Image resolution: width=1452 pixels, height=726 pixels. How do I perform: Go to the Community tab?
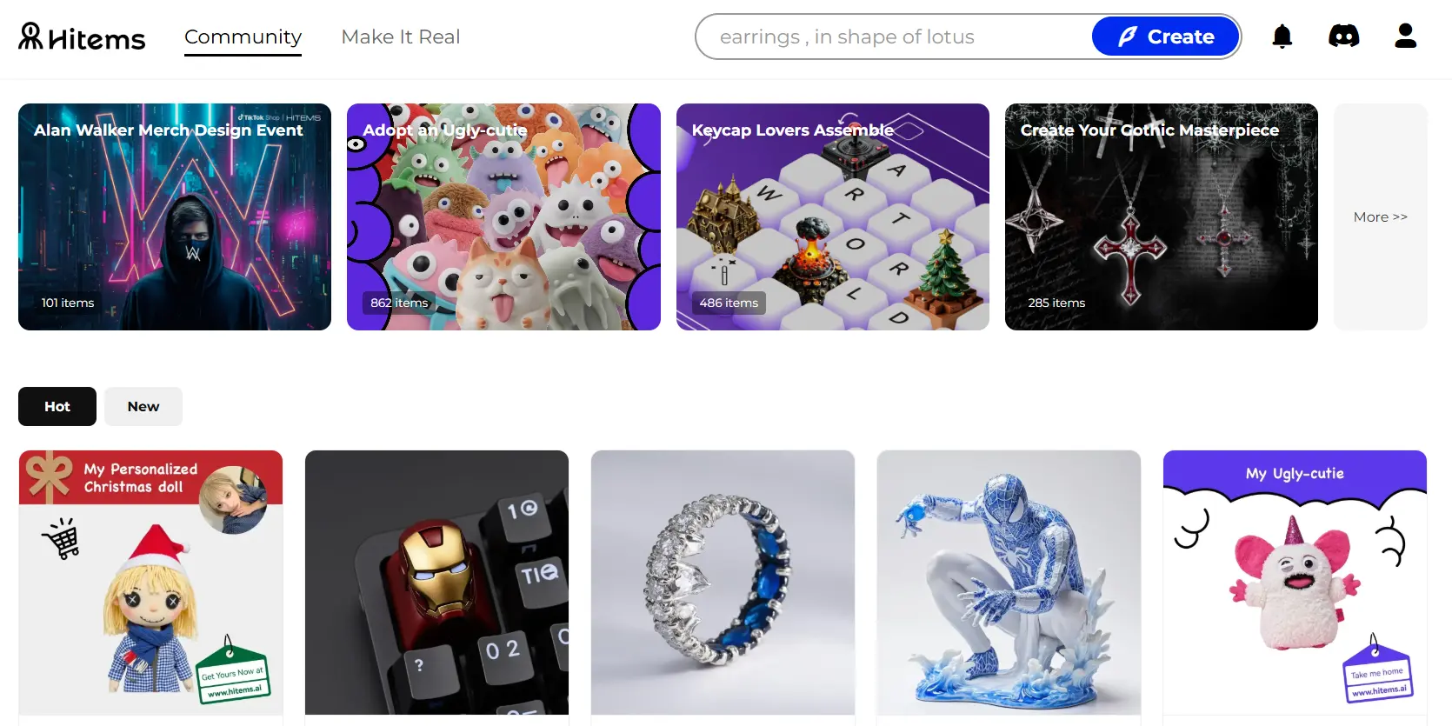243,37
